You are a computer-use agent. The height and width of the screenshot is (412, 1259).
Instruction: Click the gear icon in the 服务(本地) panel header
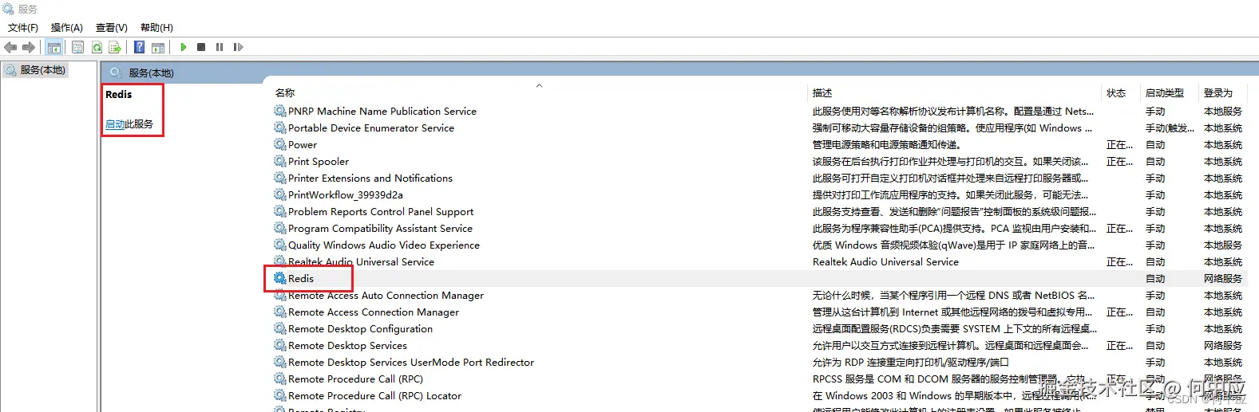pos(116,73)
